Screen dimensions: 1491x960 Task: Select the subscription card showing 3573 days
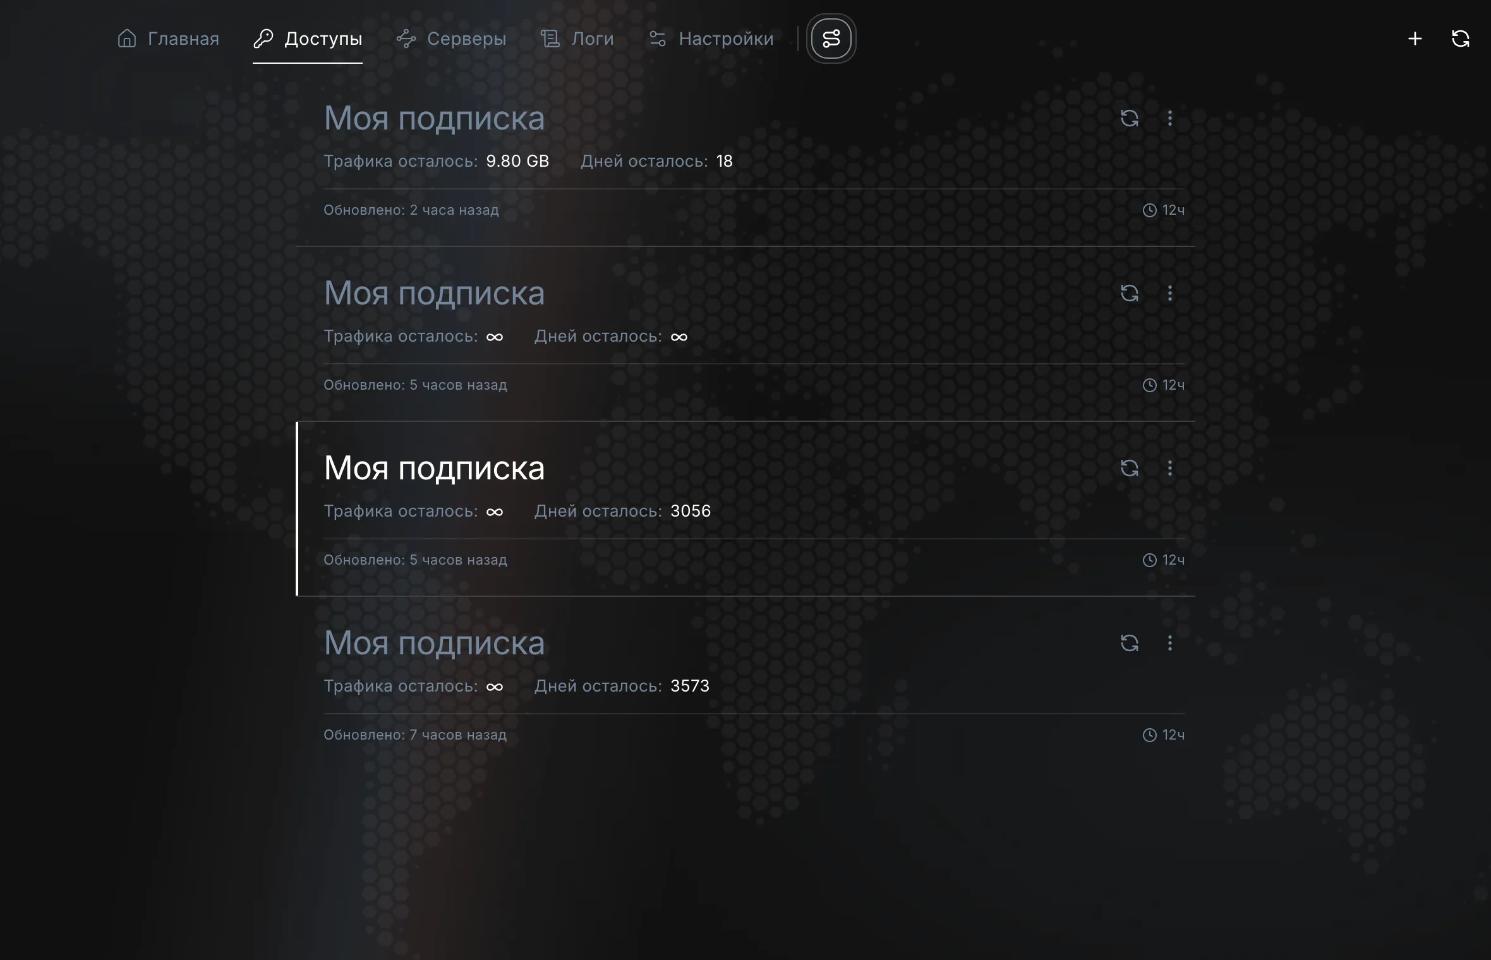[x=745, y=684]
